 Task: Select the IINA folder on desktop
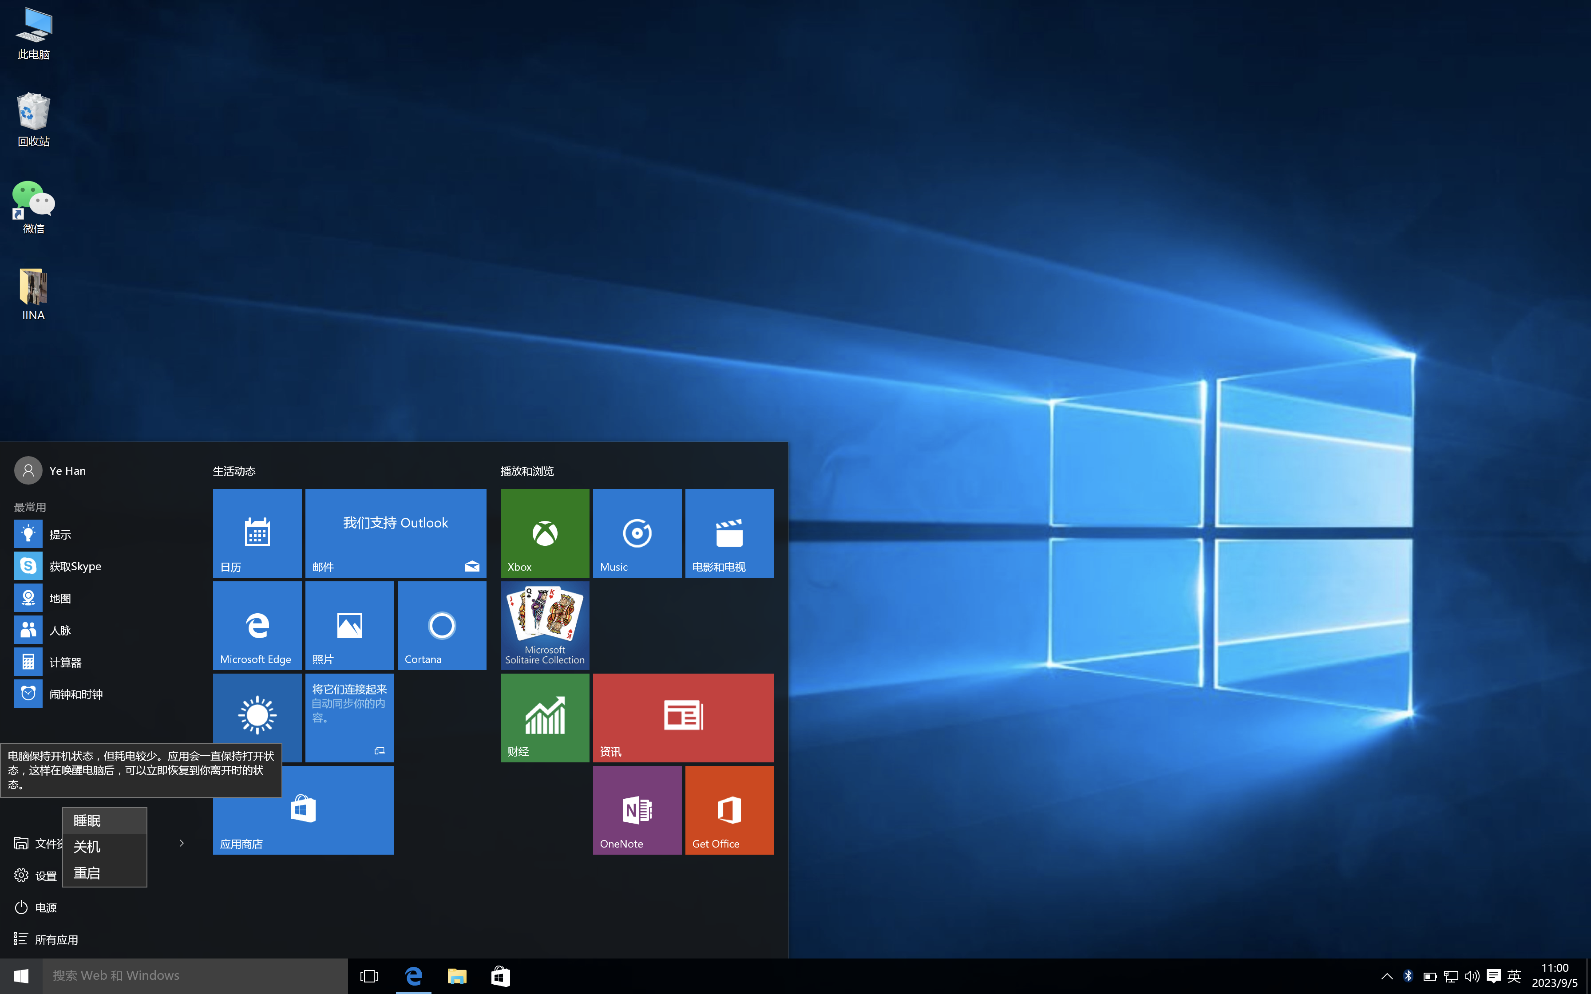coord(34,294)
